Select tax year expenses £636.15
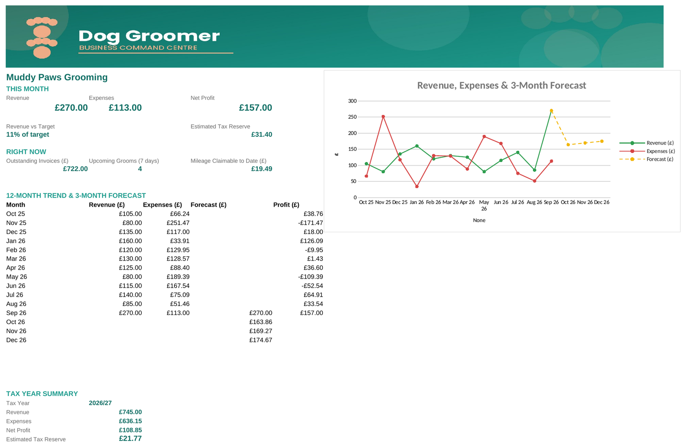The height and width of the screenshot is (447, 686). pos(130,421)
